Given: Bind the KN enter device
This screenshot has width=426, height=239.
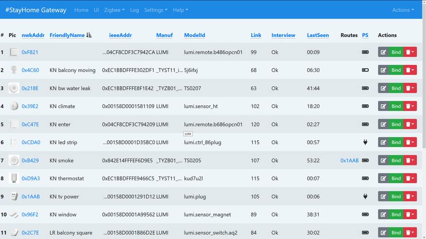Looking at the screenshot, I should [x=396, y=124].
